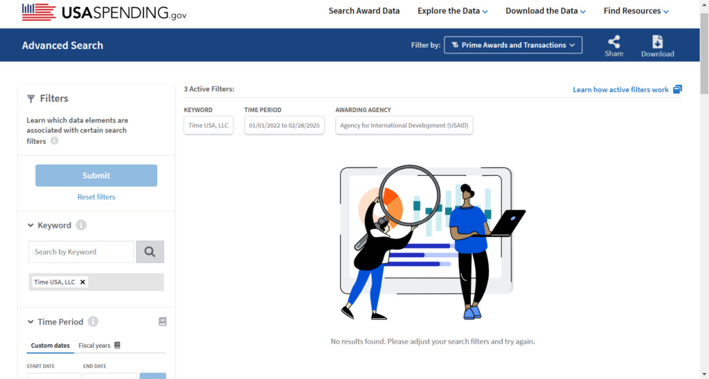The height and width of the screenshot is (379, 709).
Task: Switch to the Fiscal years tab
Action: tap(94, 346)
